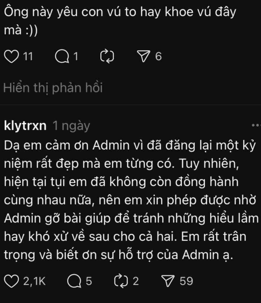Image resolution: width=261 pixels, height=303 pixels.
Task: Share klytrxn's comment with paper plane icon
Action: click(x=168, y=281)
